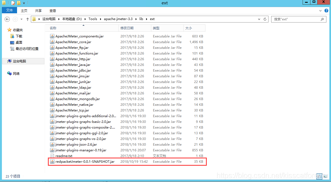Click the jar icon of ApacheJMeter_mail.jar
Image resolution: width=331 pixels, height=182 pixels.
tap(52, 93)
